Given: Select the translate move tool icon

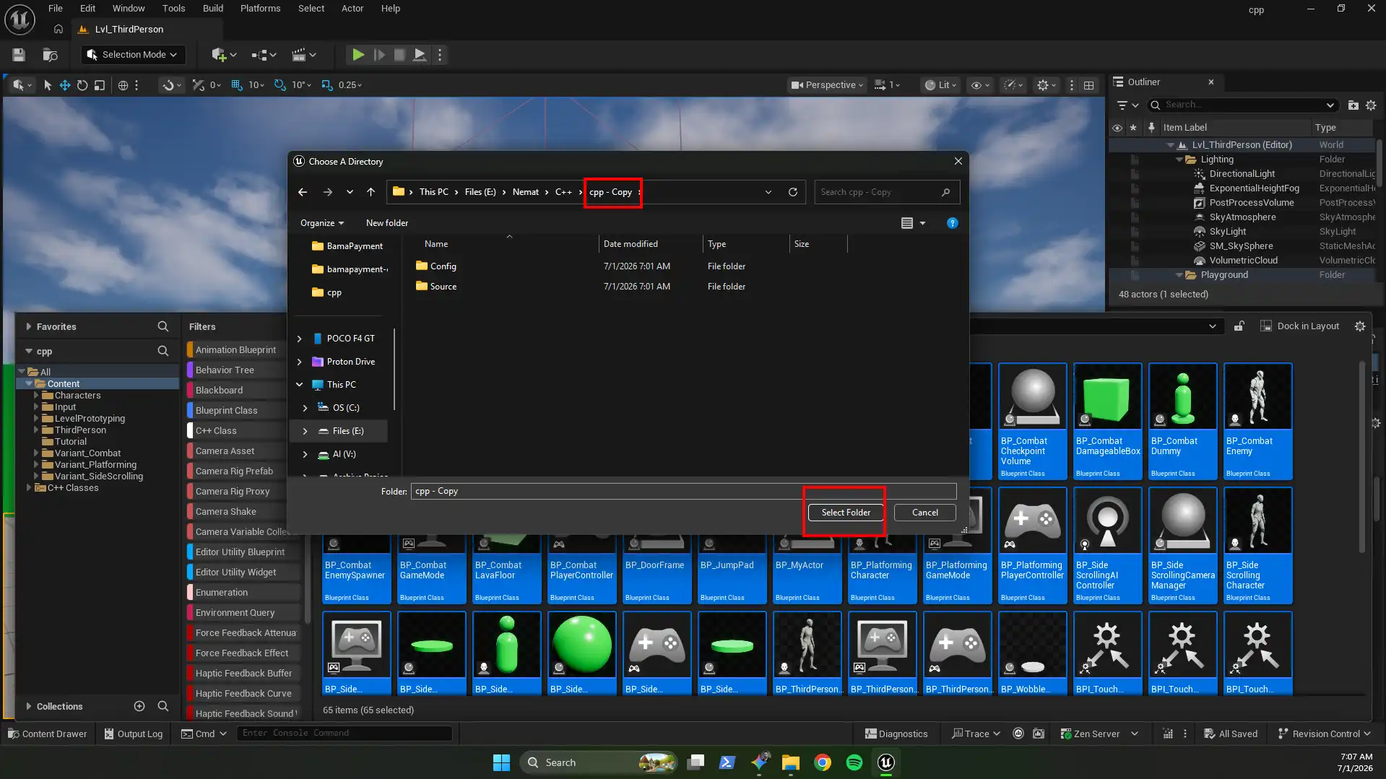Looking at the screenshot, I should (x=65, y=85).
